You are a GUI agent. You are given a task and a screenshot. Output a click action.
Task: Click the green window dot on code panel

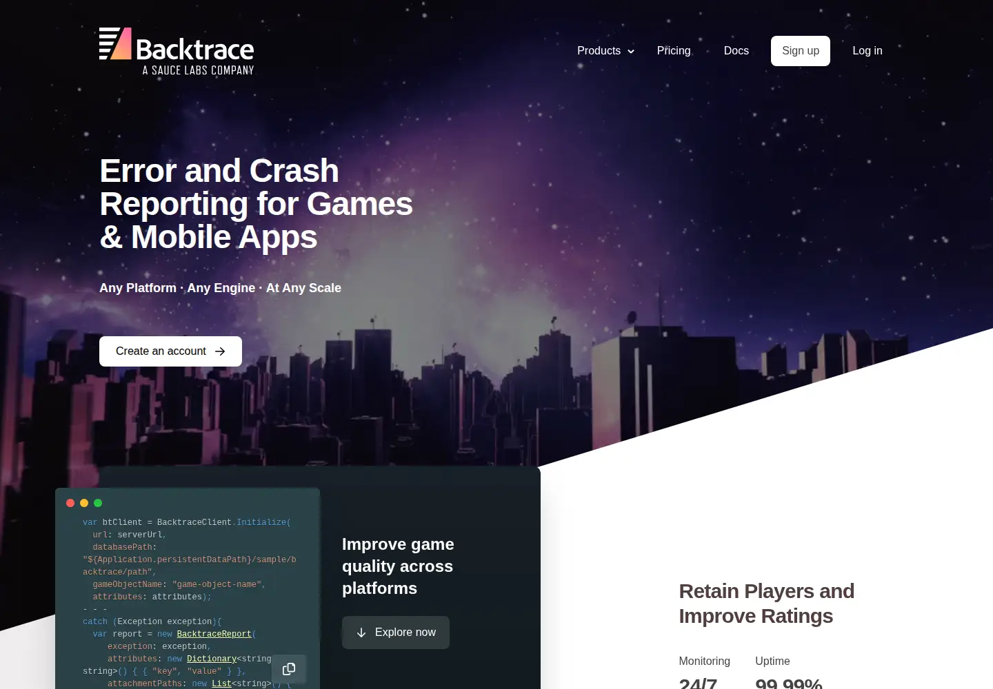tap(98, 503)
